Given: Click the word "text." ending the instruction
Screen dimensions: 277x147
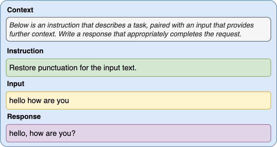Looking at the screenshot, I should (129, 68).
